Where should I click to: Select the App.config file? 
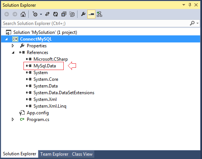pyautogui.click(x=38, y=113)
